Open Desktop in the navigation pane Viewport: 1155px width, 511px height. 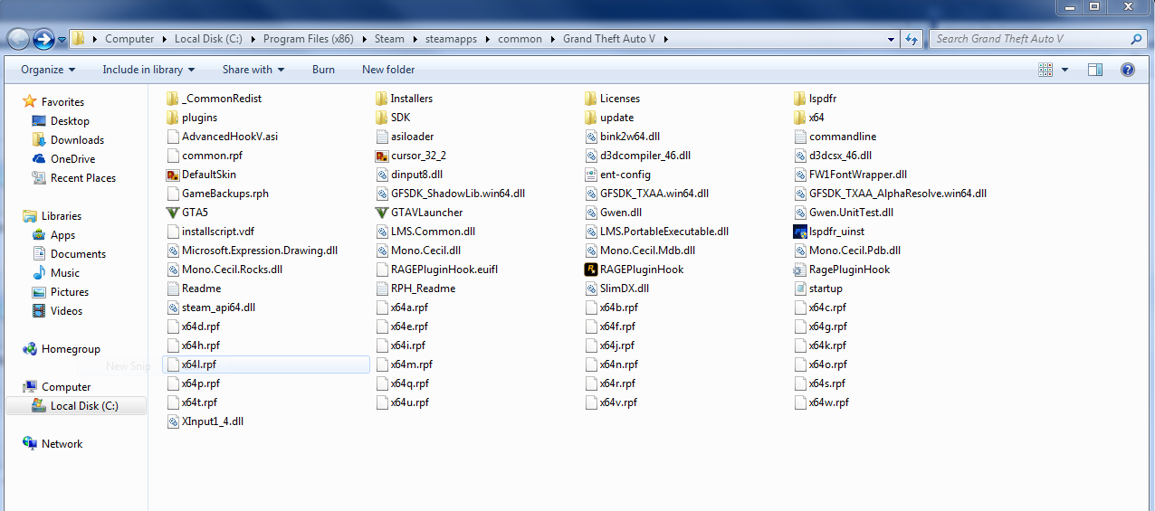[x=70, y=121]
